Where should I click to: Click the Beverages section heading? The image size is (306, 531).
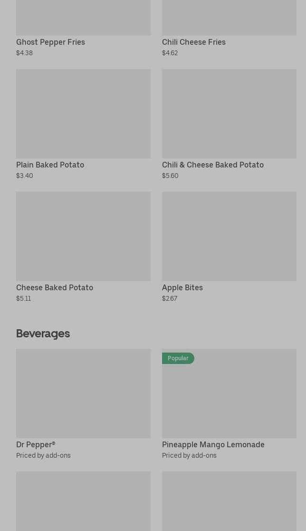click(x=43, y=334)
